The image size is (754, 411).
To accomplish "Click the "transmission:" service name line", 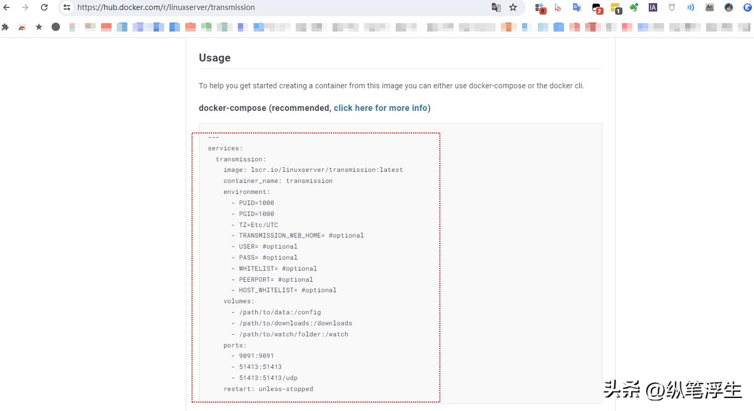I will tap(241, 159).
